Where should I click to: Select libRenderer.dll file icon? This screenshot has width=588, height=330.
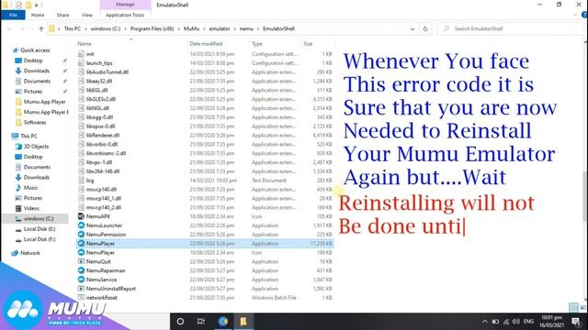pyautogui.click(x=81, y=135)
